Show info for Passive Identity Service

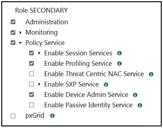pos(140,105)
